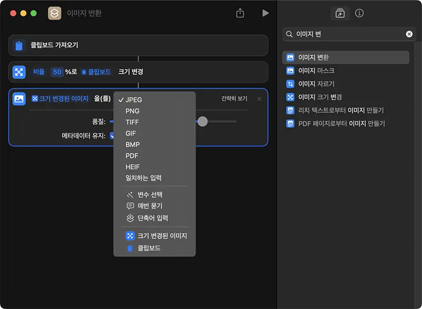Open shortcut details via the info icon

(x=359, y=14)
